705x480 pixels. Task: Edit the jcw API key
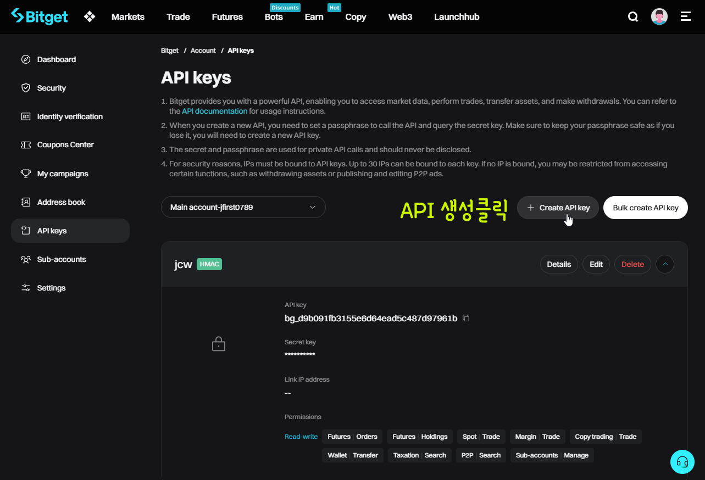(596, 264)
